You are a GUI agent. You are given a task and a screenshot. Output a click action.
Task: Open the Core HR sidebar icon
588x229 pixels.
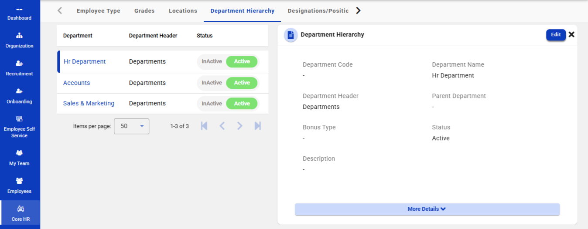point(20,209)
